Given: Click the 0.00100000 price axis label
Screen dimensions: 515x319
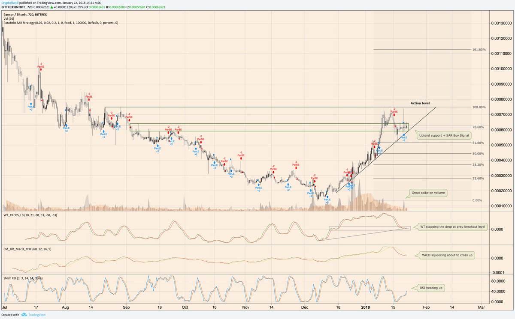Looking at the screenshot, I should (x=502, y=69).
